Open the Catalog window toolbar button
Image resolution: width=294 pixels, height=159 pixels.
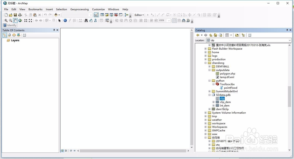107,15
